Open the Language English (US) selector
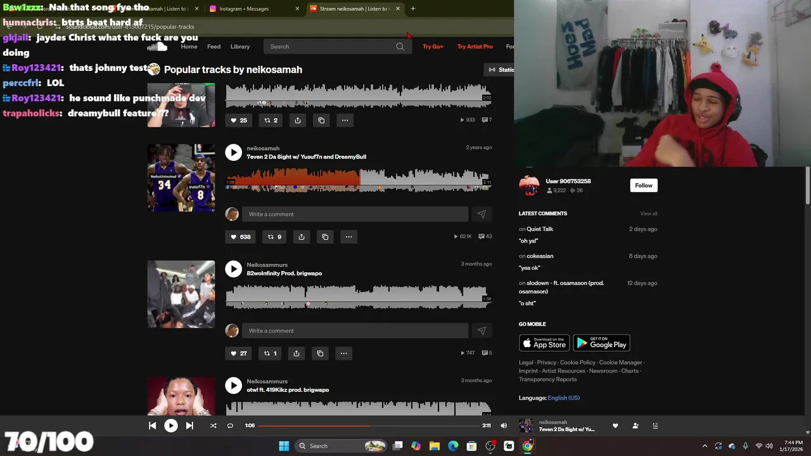Image resolution: width=811 pixels, height=456 pixels. point(563,398)
